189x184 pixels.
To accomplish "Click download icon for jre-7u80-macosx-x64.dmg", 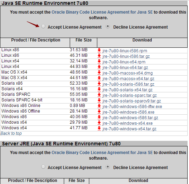I will coord(99,73).
